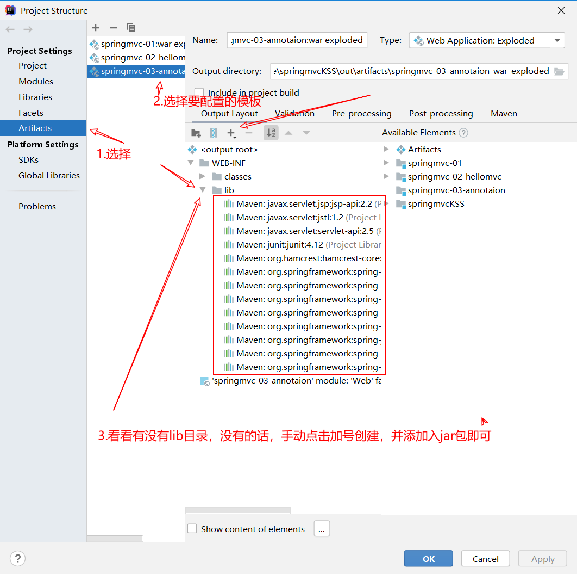Select Artifacts in Project Settings
Viewport: 577px width, 574px height.
pos(43,128)
